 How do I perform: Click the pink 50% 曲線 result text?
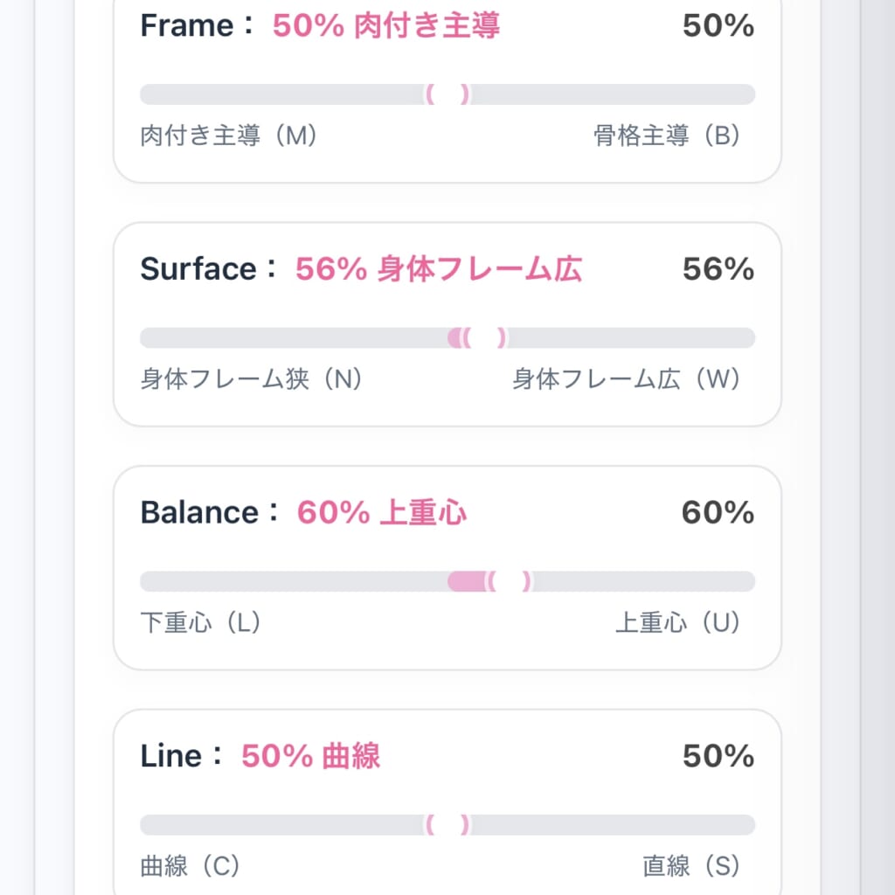click(x=311, y=756)
